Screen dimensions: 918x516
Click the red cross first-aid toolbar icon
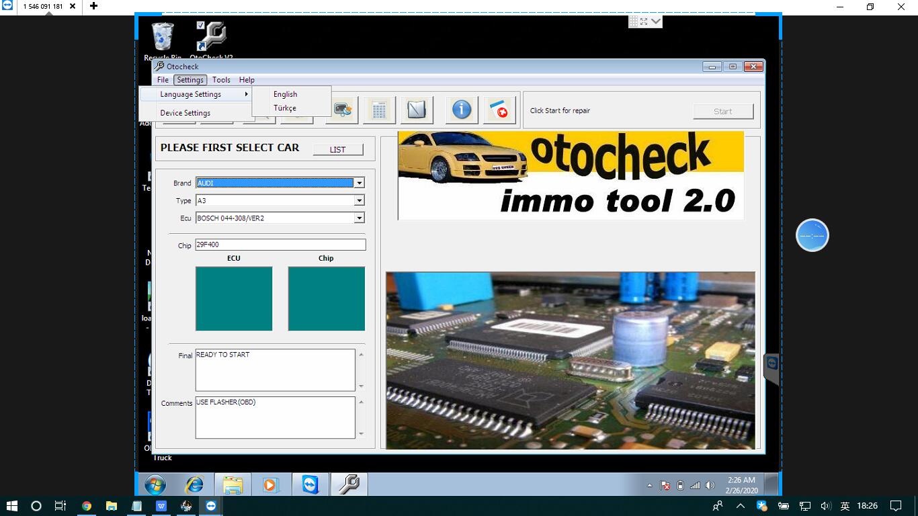click(x=499, y=110)
